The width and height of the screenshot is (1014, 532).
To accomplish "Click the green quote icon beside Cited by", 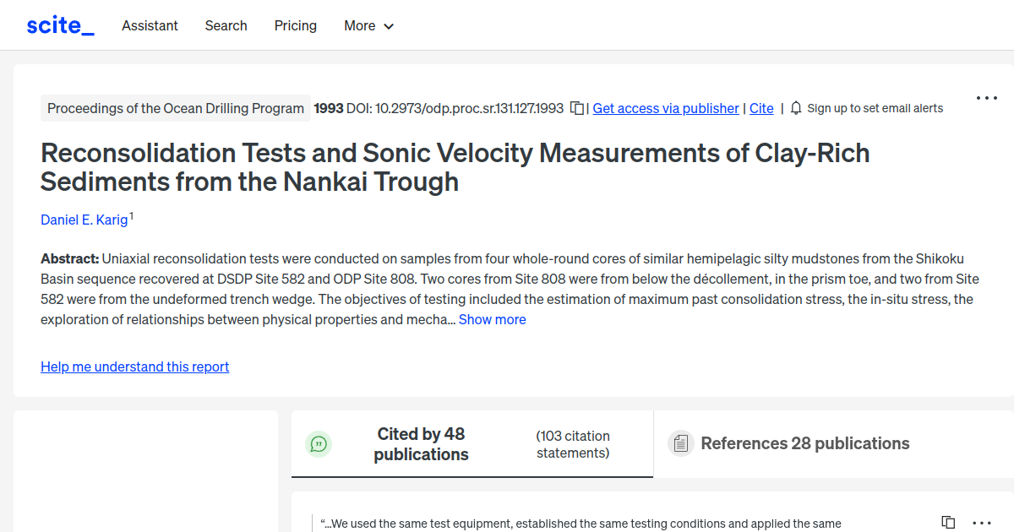I will point(319,443).
